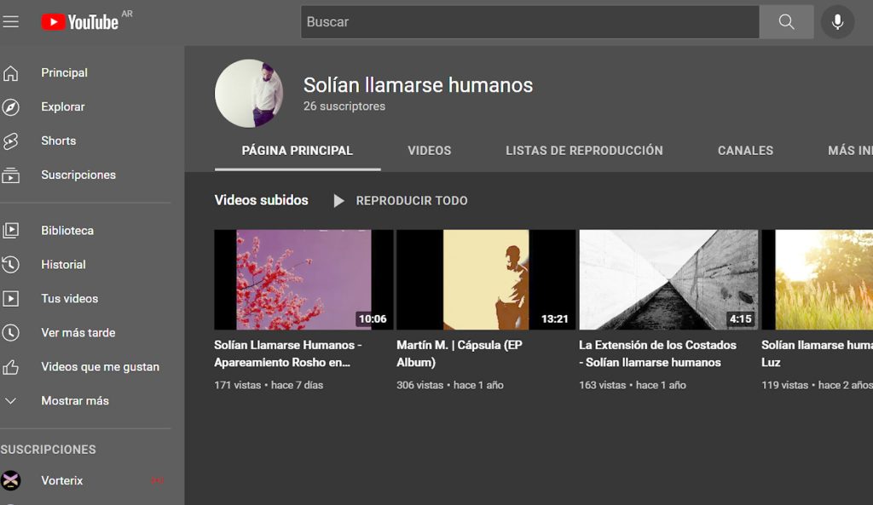Screen dimensions: 873x505
Task: Click the channel avatar picture
Action: tap(248, 93)
